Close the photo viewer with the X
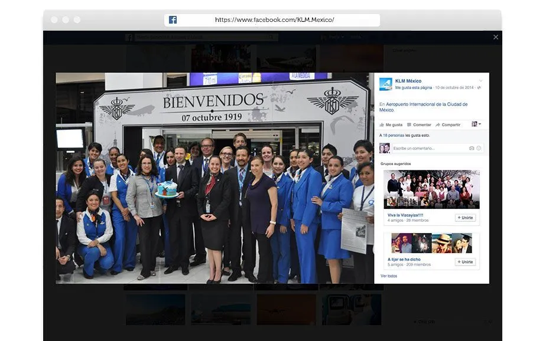Screen dimensions: 546x341 [x=496, y=37]
